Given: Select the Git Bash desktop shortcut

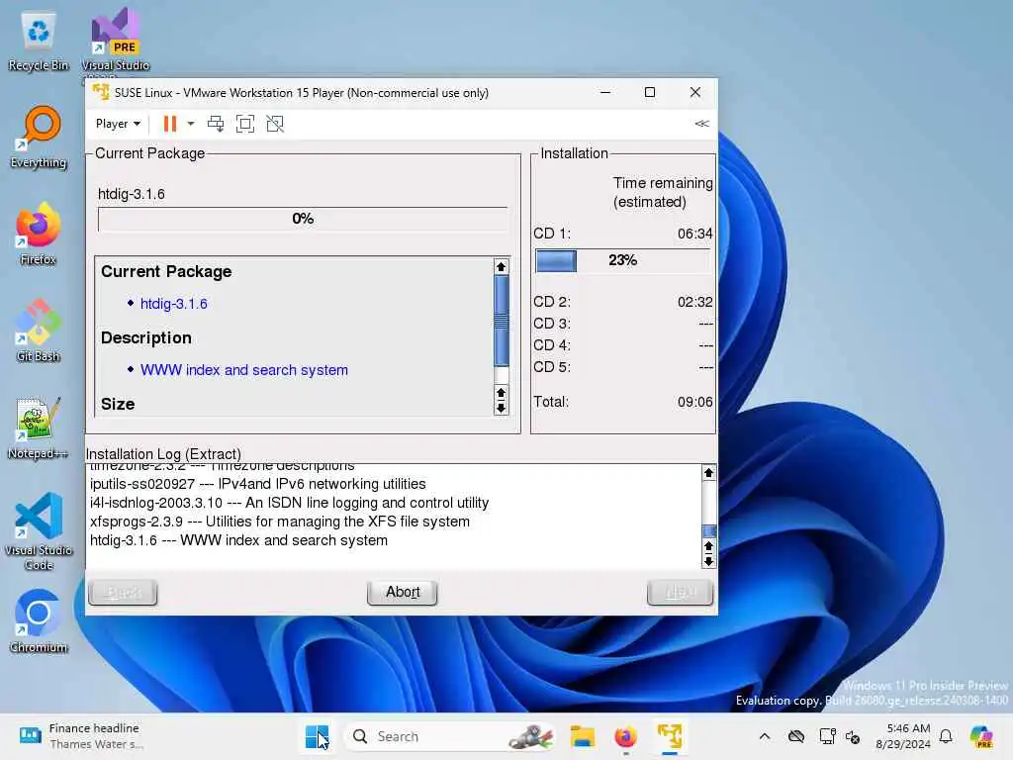Looking at the screenshot, I should click(x=39, y=331).
